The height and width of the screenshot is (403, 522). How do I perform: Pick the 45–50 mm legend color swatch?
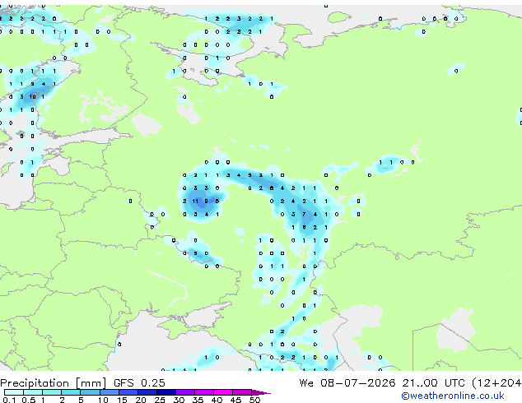coord(242,392)
